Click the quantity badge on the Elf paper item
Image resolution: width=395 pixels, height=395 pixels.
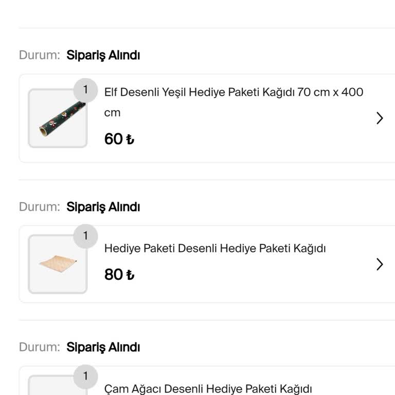coord(86,89)
